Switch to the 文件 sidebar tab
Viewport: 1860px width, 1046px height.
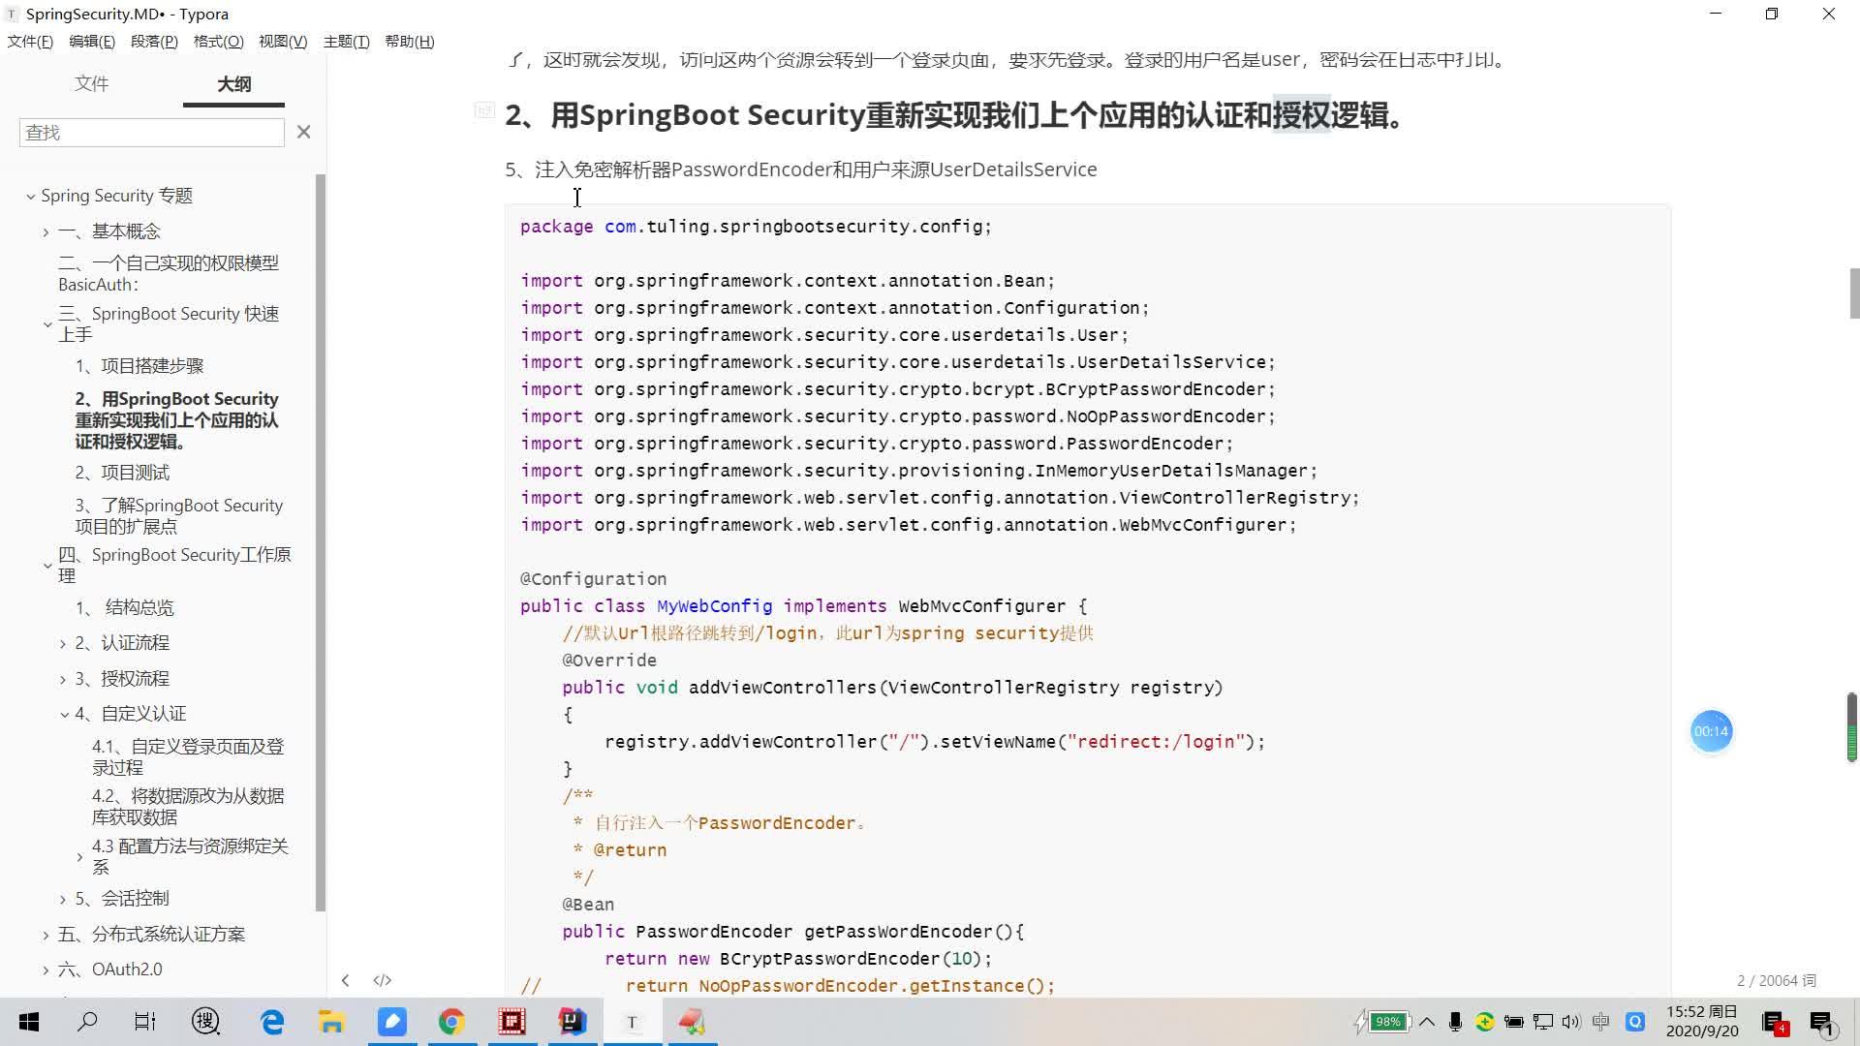click(x=91, y=84)
